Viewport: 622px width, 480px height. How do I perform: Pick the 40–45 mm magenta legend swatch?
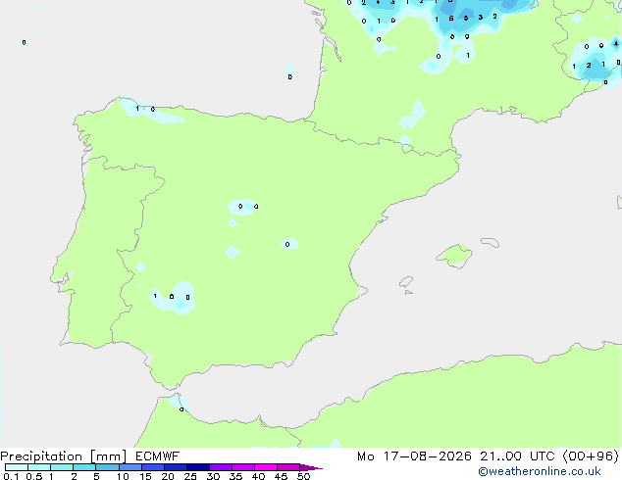click(x=266, y=467)
